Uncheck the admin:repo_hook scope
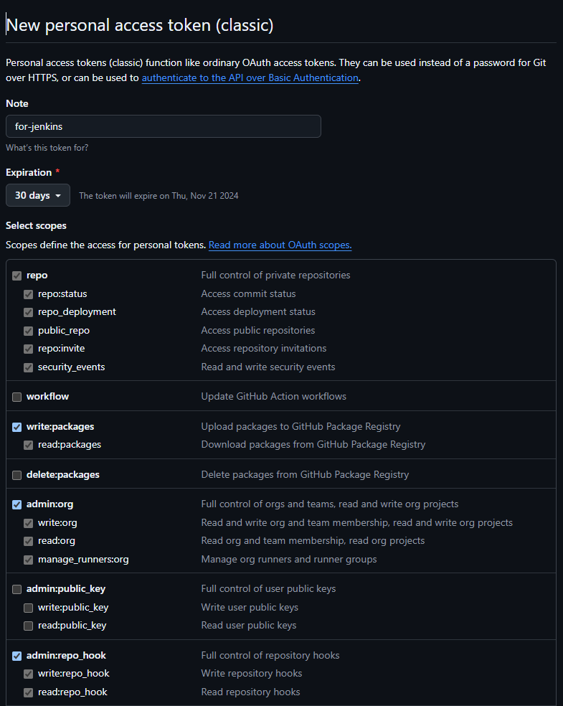 pos(17,656)
